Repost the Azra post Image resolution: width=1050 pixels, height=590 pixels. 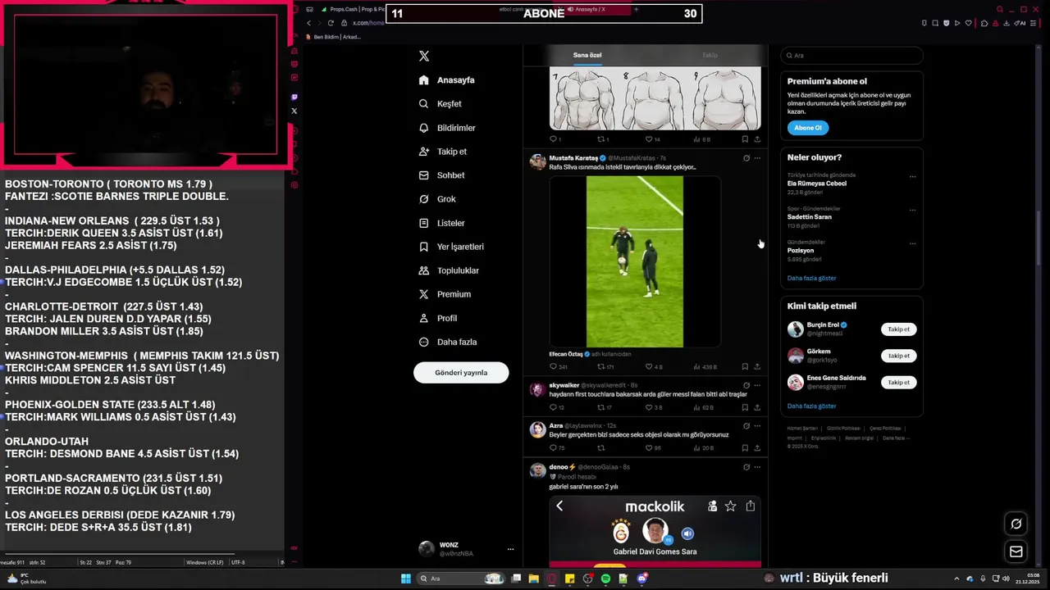tap(601, 448)
